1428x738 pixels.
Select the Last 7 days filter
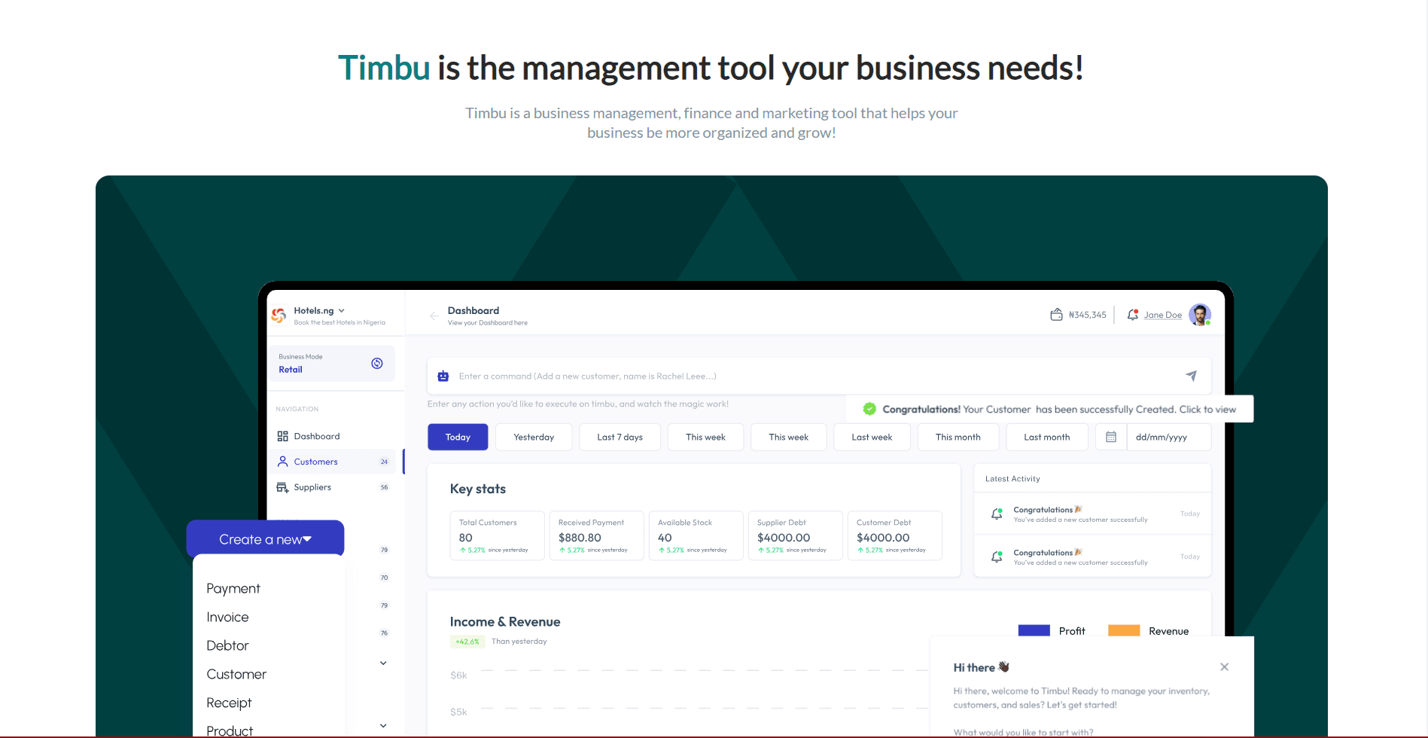[x=620, y=437]
